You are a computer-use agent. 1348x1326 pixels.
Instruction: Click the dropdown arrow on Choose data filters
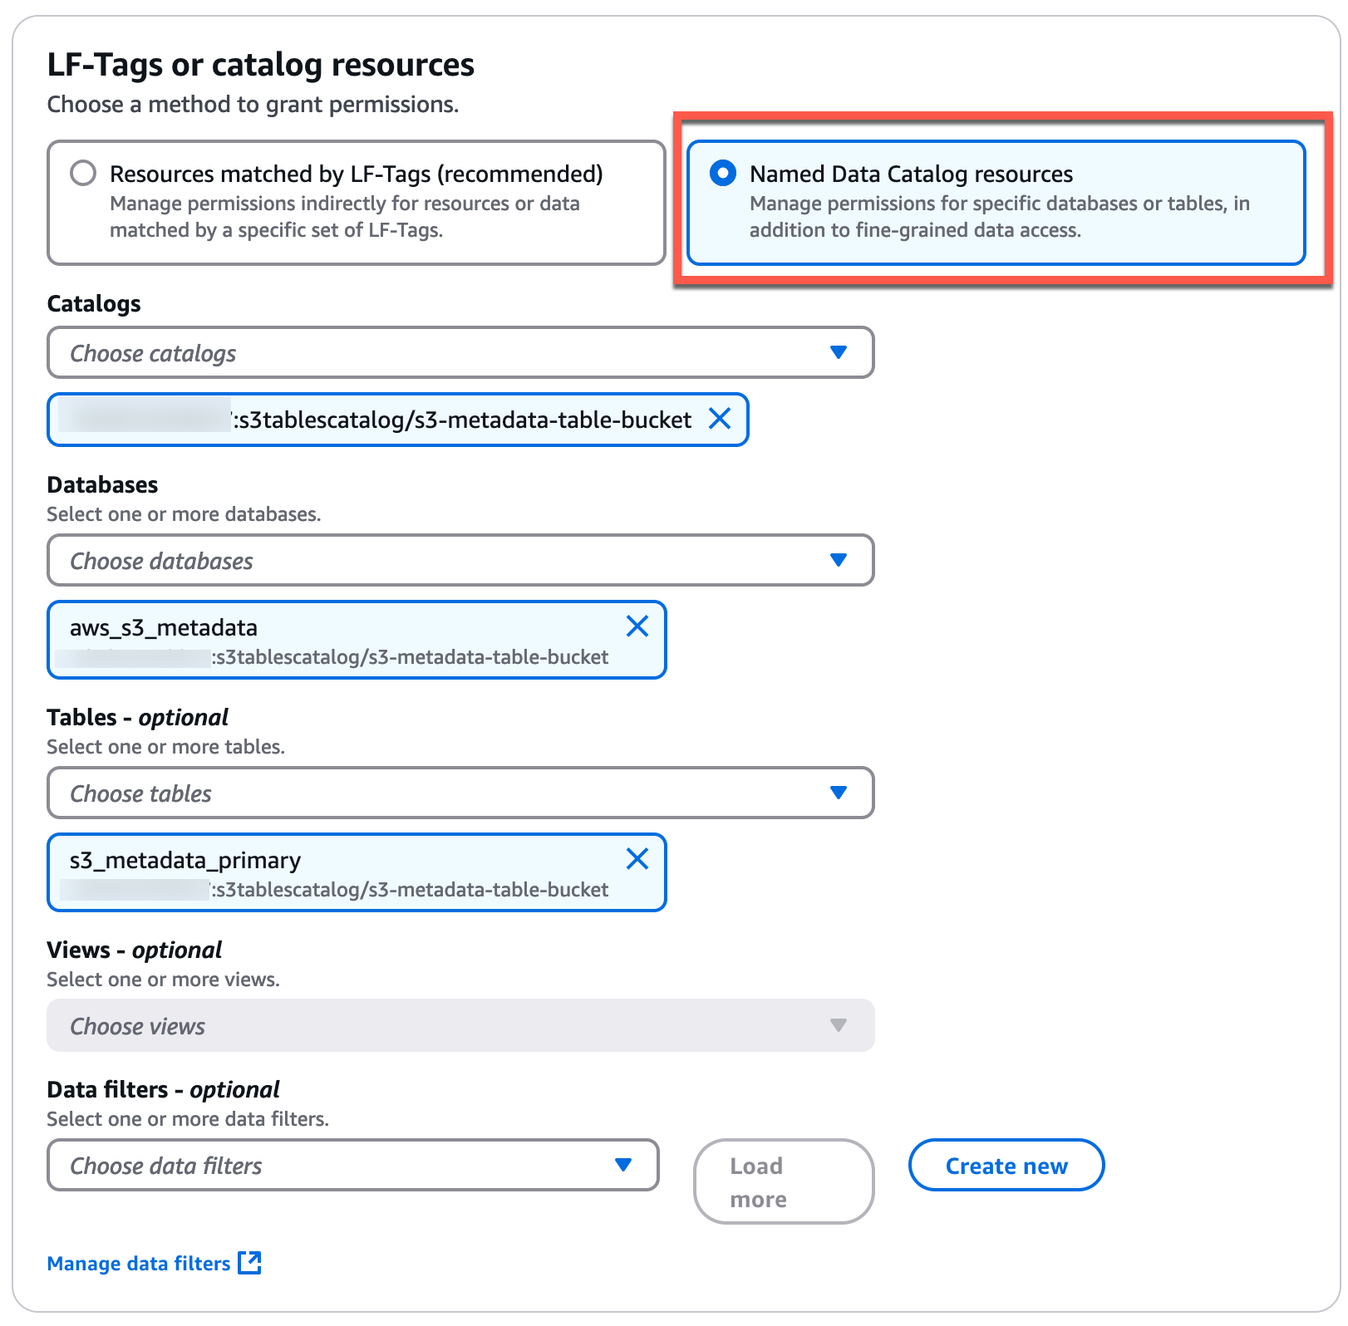point(624,1165)
